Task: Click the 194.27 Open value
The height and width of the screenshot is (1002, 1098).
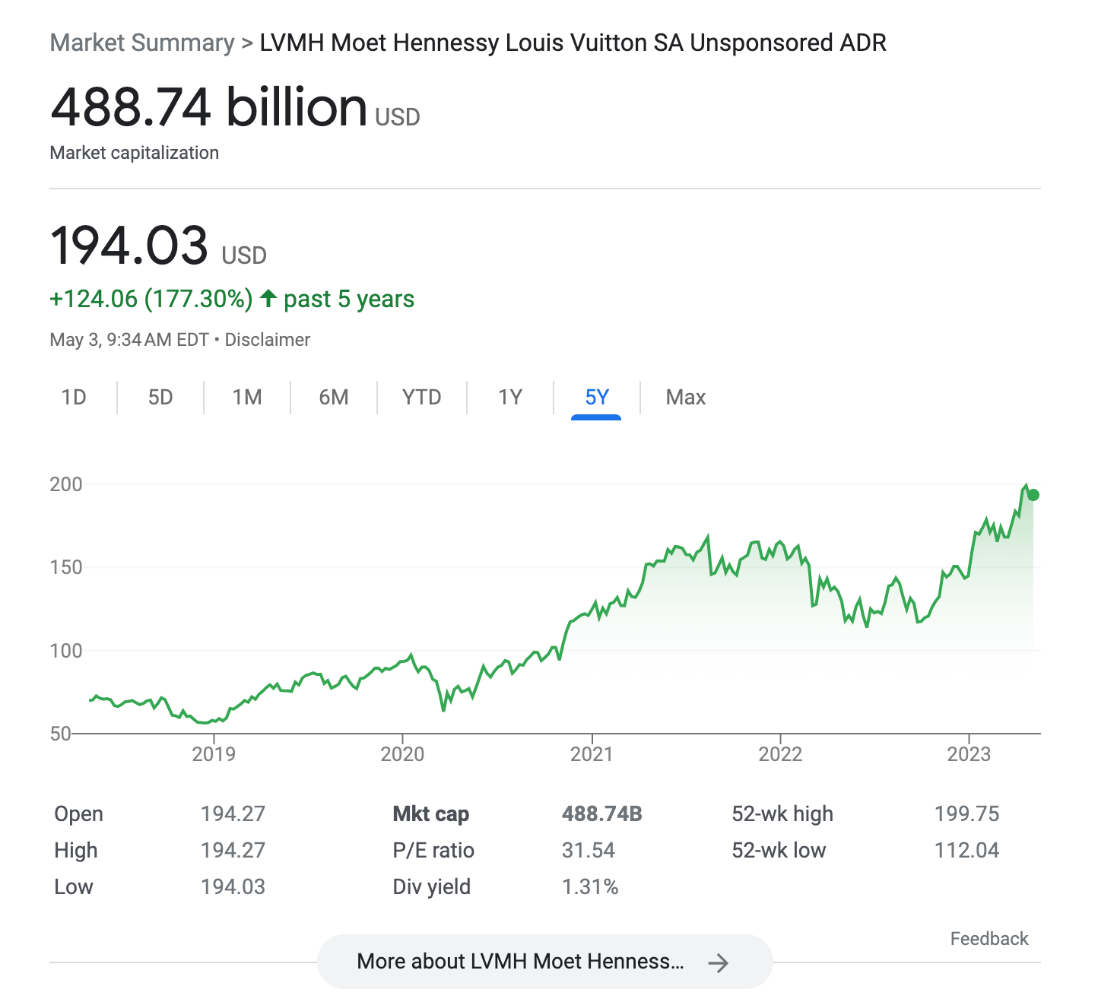Action: [x=233, y=814]
